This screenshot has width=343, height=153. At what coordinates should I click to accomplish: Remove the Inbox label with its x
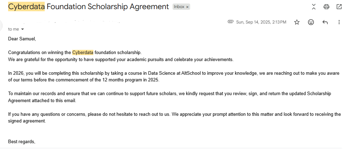pos(187,7)
